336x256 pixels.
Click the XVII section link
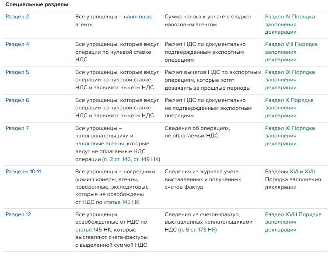pos(310,172)
